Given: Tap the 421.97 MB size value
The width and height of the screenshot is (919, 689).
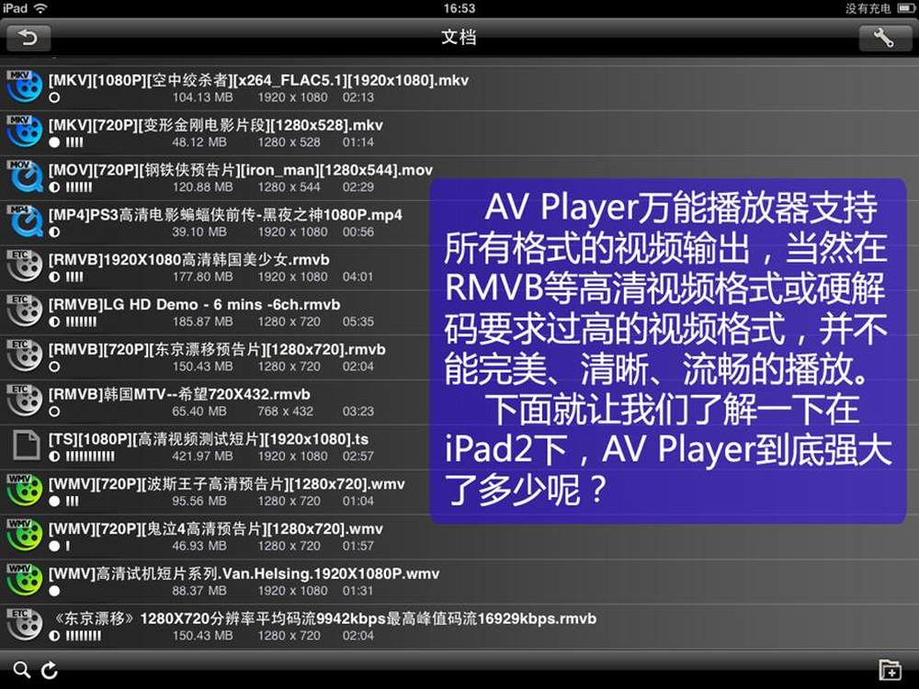Looking at the screenshot, I should pyautogui.click(x=203, y=456).
